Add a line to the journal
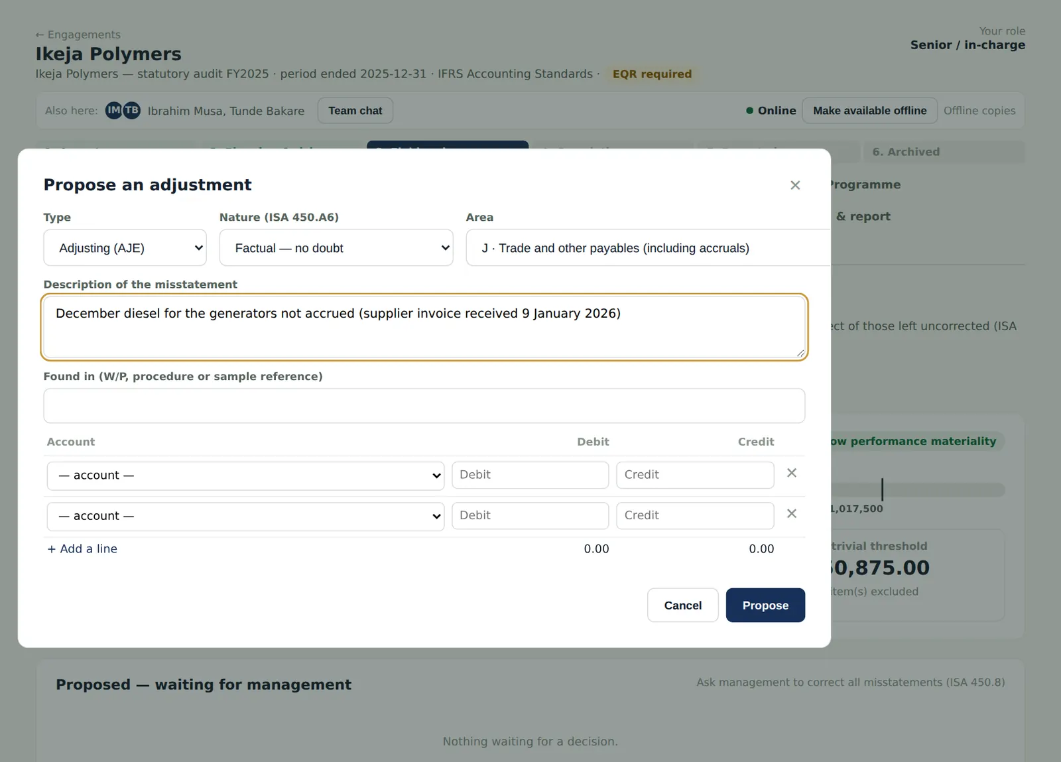 click(x=82, y=549)
